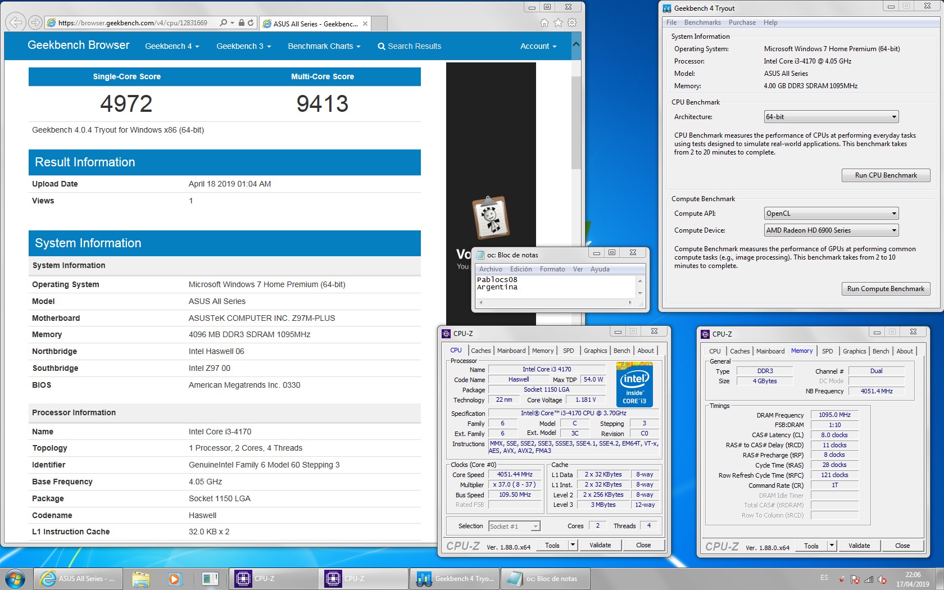Click the Core Speed value 4051.44 MHz

515,475
